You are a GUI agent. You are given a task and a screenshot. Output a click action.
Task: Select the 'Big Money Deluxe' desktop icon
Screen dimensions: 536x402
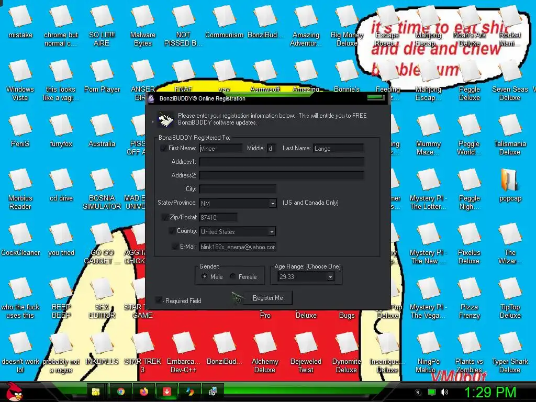tap(347, 26)
